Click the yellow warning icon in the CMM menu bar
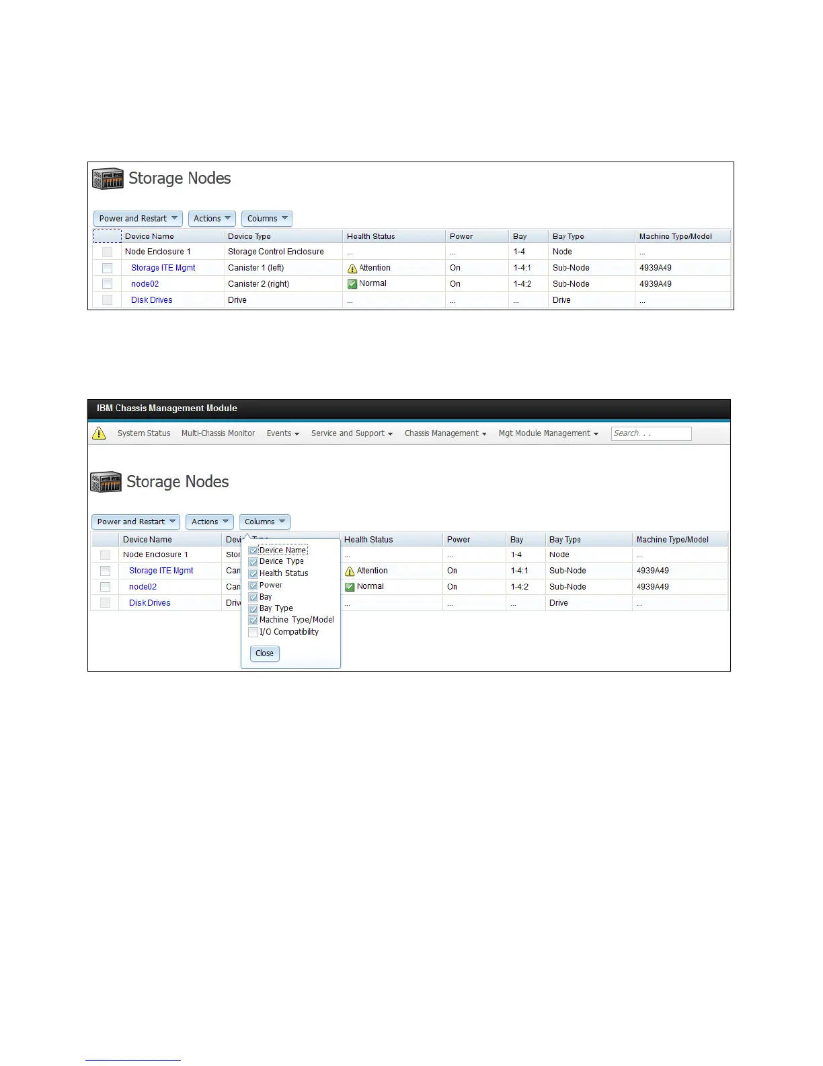The height and width of the screenshot is (1066, 823). point(99,433)
